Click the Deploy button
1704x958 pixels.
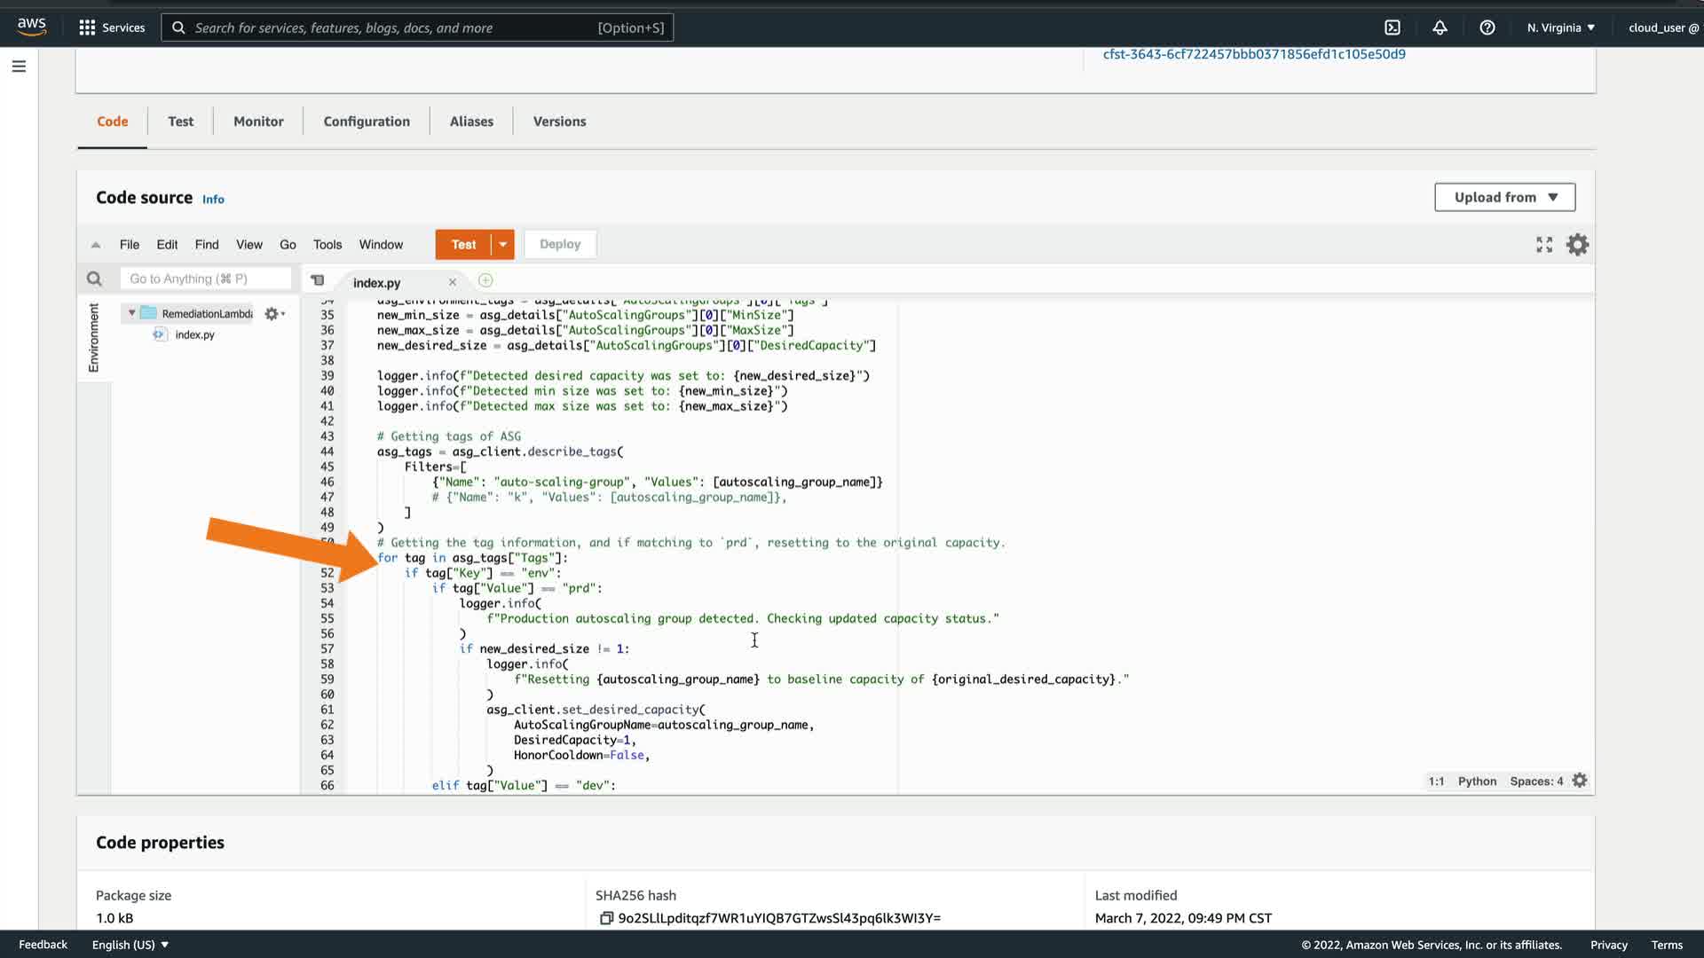559,245
